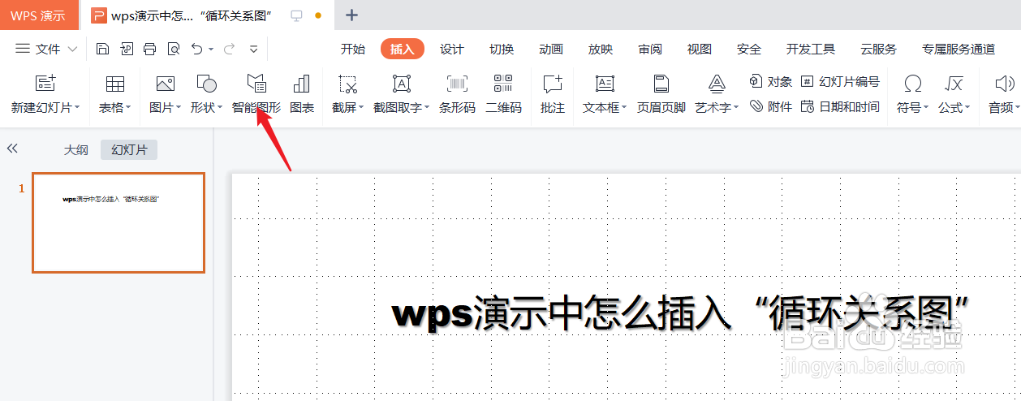Click the Symbol (符号) omega icon

coord(913,83)
